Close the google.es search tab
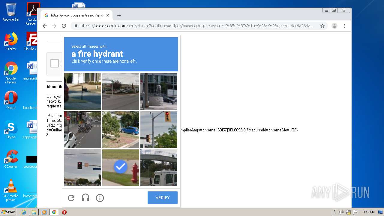The image size is (384, 216). coord(108,15)
